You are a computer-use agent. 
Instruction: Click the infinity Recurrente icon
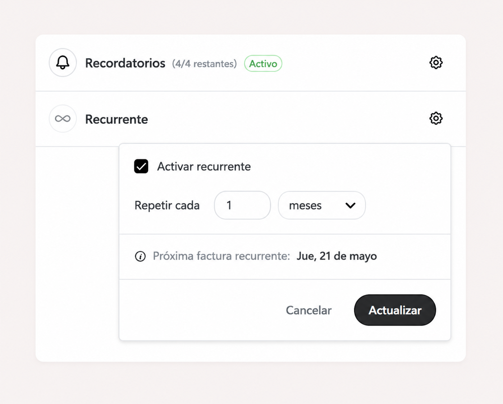[x=63, y=119]
